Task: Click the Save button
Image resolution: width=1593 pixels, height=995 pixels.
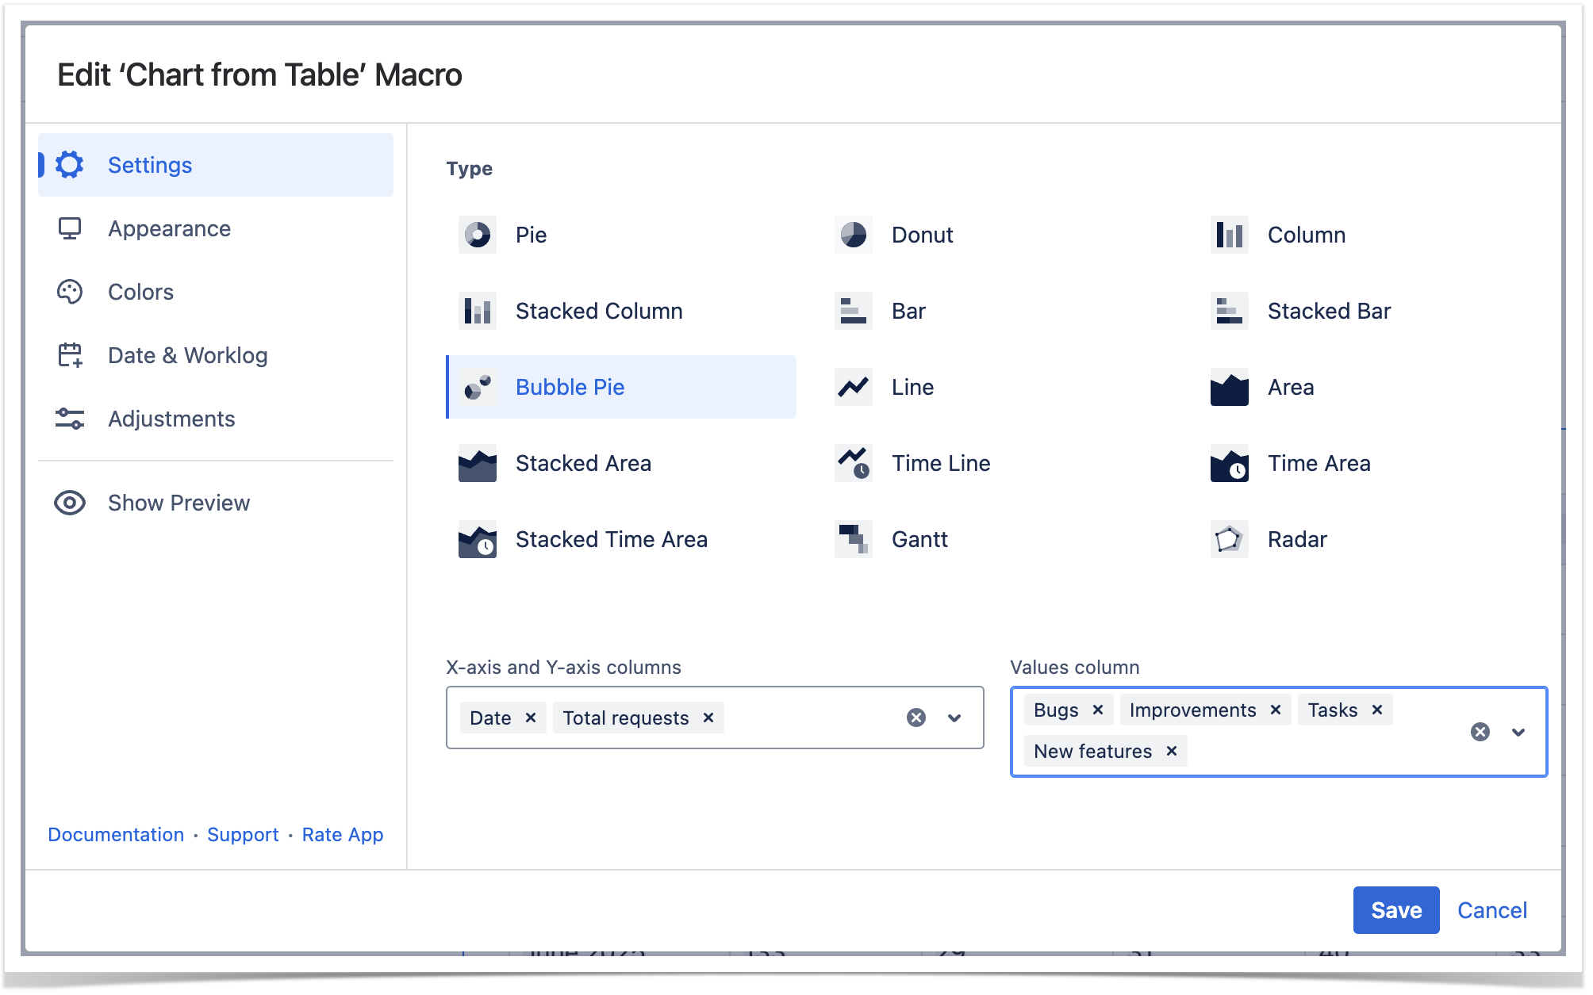Action: [1395, 910]
